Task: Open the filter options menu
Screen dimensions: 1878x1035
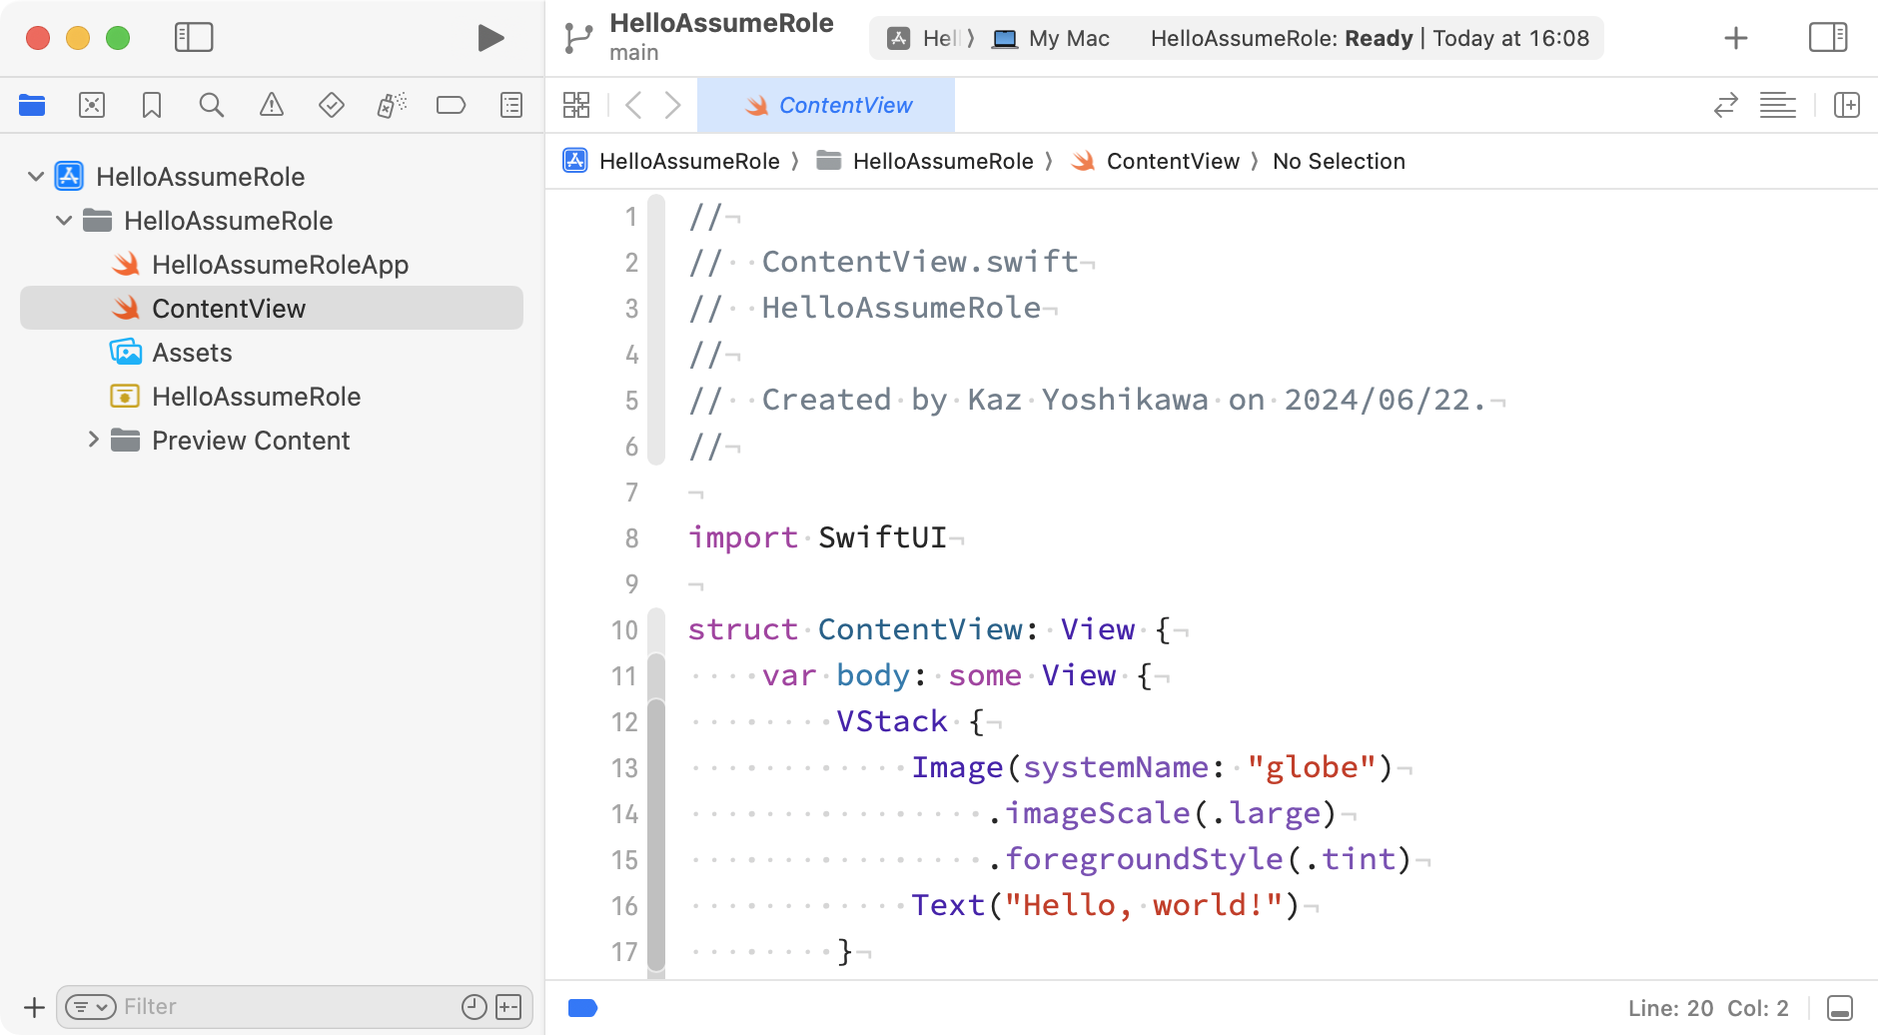Action: point(91,1007)
